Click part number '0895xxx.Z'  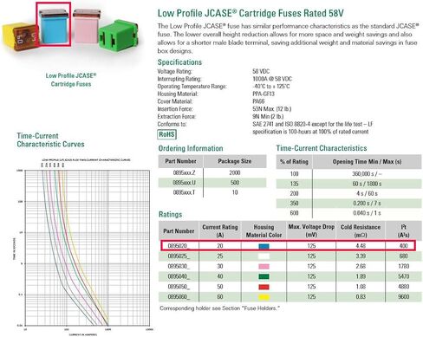click(x=184, y=172)
